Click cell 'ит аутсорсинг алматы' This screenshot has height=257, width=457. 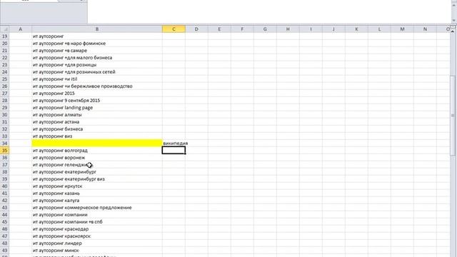coord(97,115)
